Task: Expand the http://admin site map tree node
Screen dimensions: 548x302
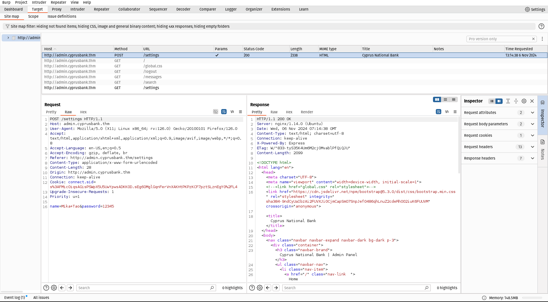Action: point(8,38)
